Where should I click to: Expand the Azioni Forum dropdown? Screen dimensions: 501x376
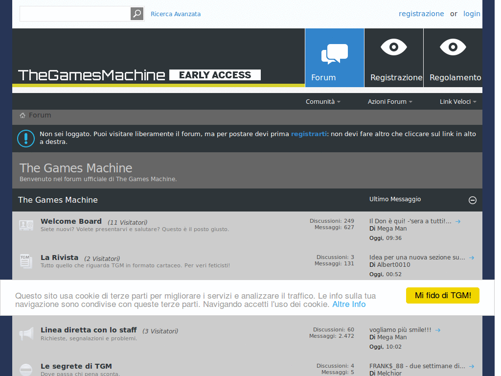pos(390,102)
